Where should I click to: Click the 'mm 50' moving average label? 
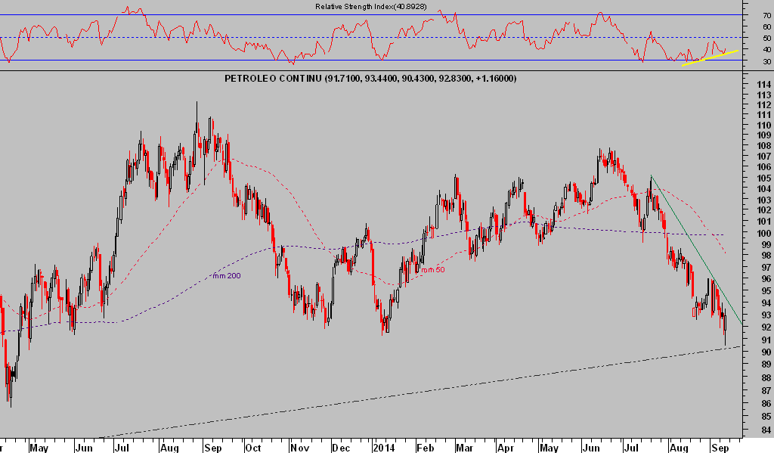[x=432, y=269]
